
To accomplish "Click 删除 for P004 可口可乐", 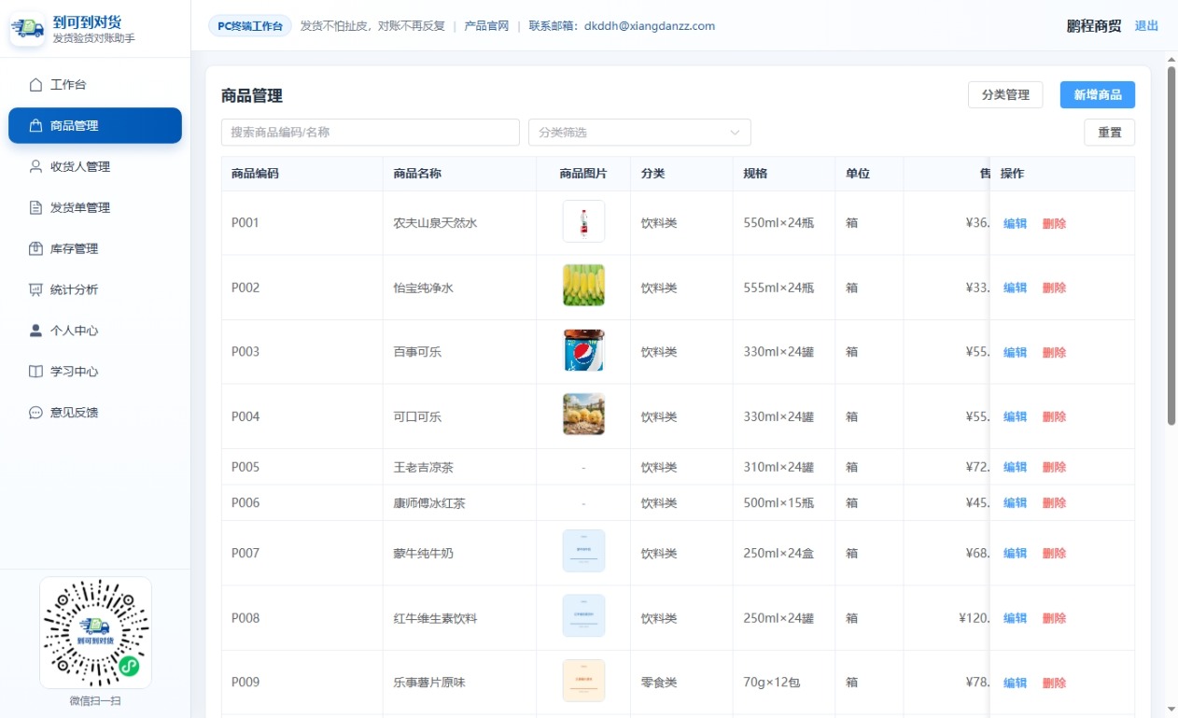I will coord(1054,416).
